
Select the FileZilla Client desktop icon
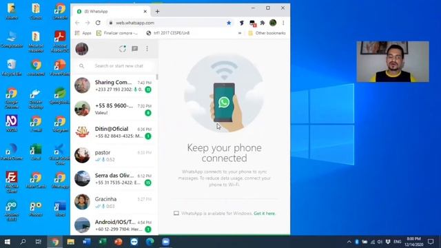pyautogui.click(x=12, y=182)
